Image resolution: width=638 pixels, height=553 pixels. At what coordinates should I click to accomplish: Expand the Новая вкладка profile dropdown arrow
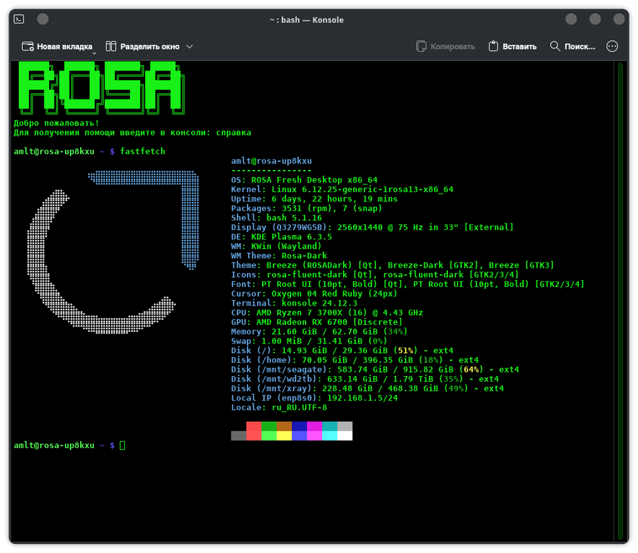[95, 53]
